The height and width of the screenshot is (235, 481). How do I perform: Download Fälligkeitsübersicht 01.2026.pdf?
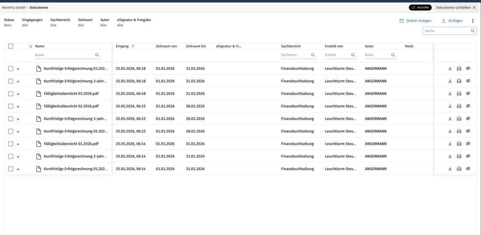[x=450, y=144]
